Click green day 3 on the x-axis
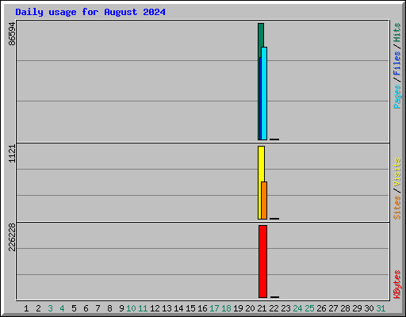 point(50,308)
